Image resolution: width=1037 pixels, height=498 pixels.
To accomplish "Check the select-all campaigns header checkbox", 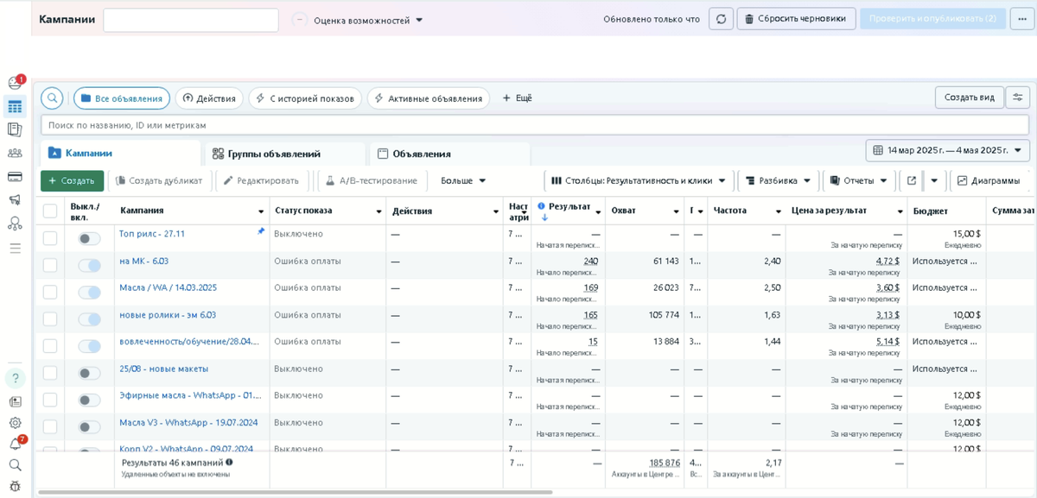I will 50,211.
